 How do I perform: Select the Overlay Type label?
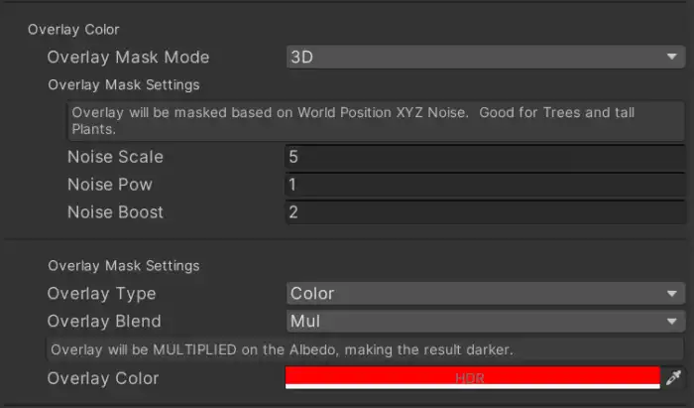[101, 294]
